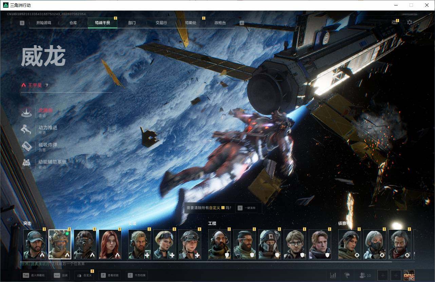Open the statistics bar chart icon

tap(333, 275)
